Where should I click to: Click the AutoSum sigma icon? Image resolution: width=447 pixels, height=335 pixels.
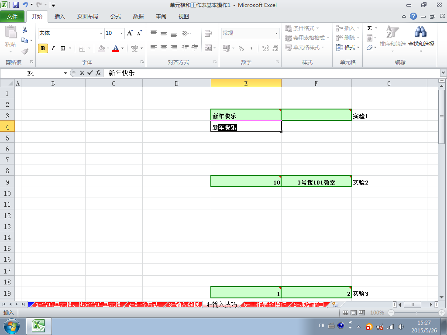tap(369, 28)
